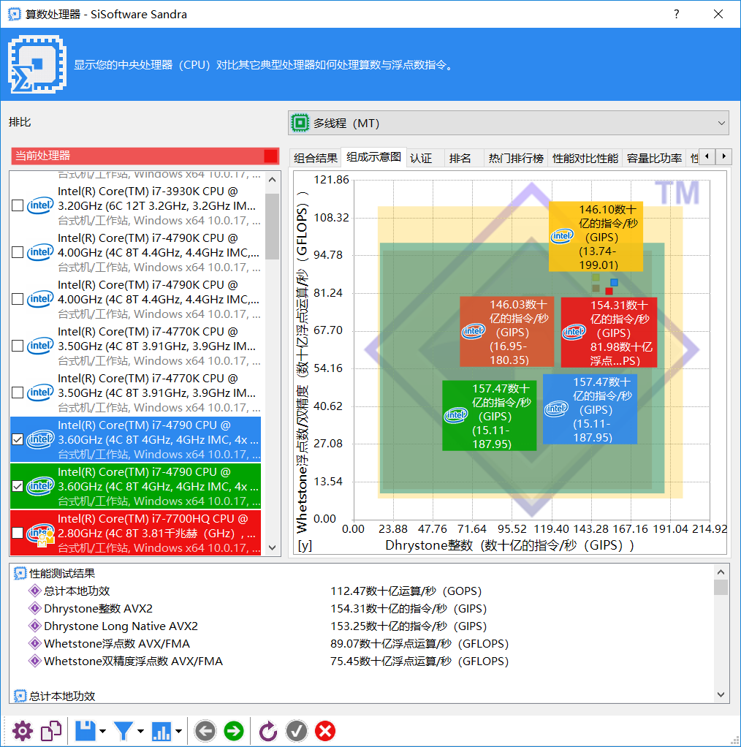This screenshot has width=741, height=747.
Task: Select the 组成示意图 tab
Action: (x=374, y=156)
